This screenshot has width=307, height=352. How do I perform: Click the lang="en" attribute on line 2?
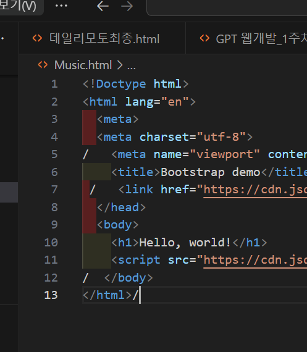(x=157, y=102)
